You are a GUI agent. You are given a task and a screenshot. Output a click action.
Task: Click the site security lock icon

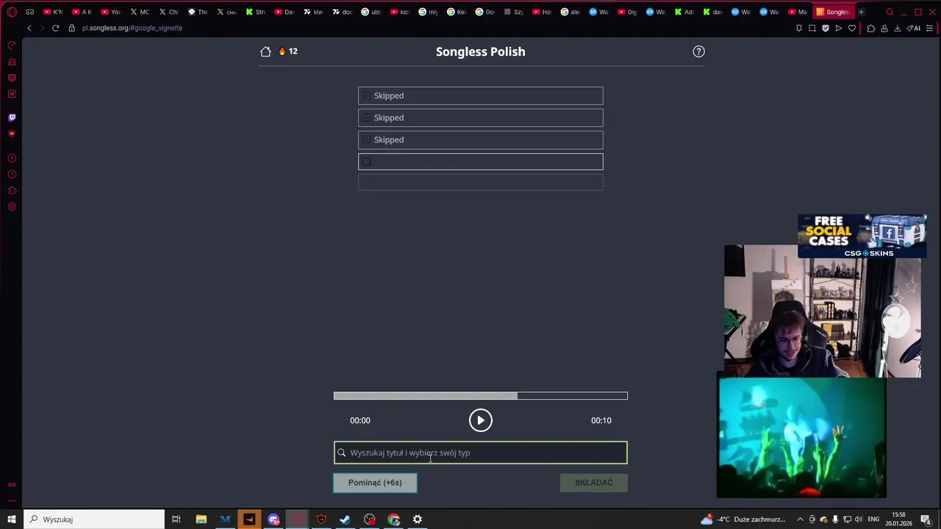pyautogui.click(x=71, y=28)
